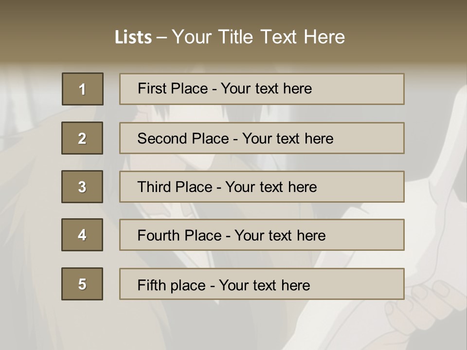Click the word 'Third' in the list

click(x=154, y=187)
